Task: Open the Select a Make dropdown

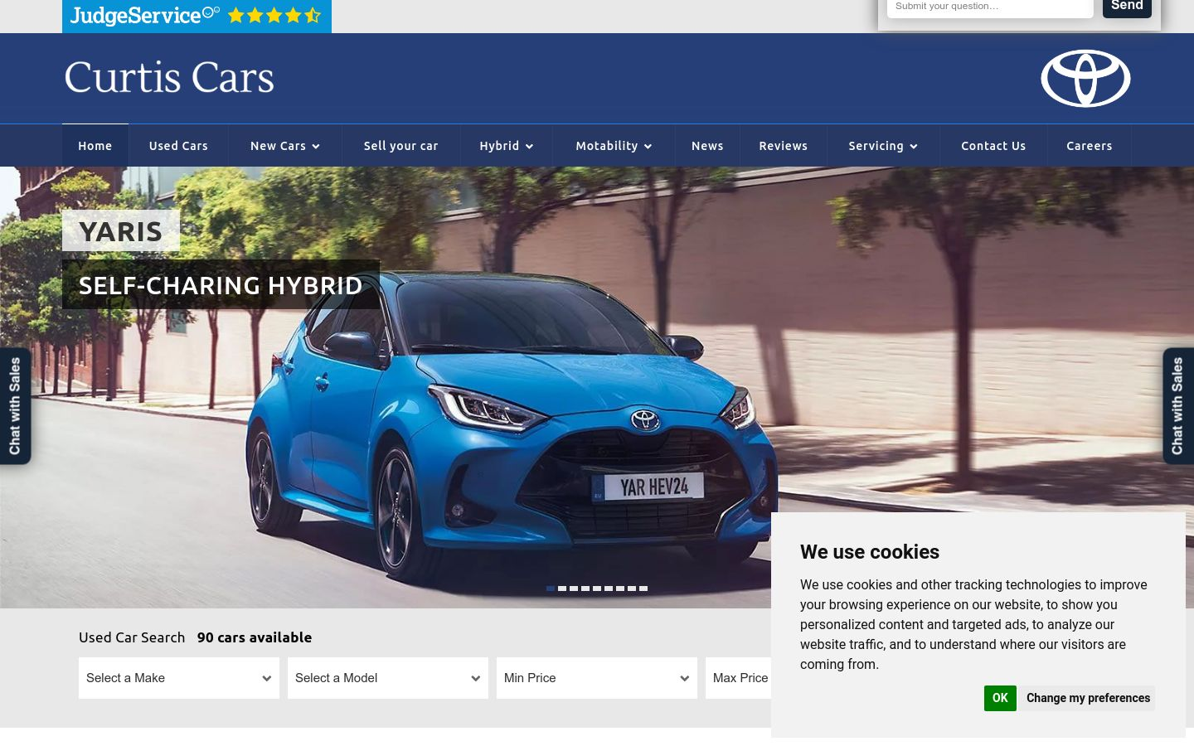Action: pos(179,678)
